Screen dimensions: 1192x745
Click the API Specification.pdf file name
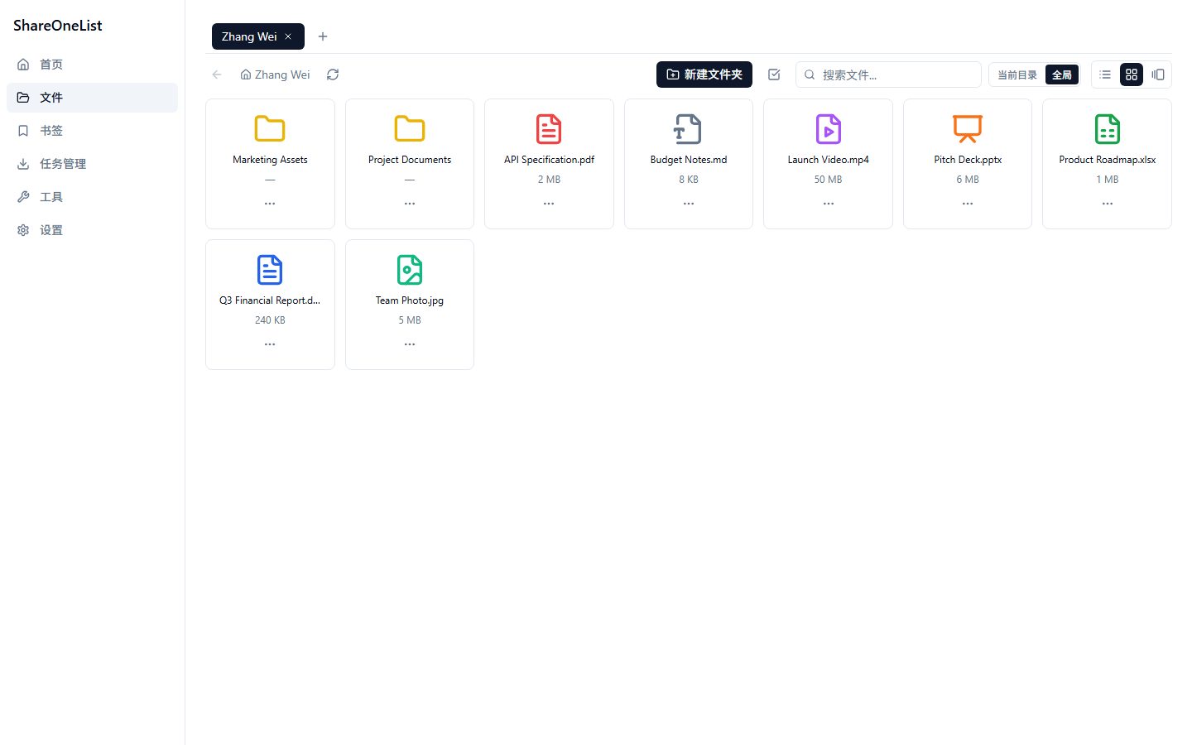pos(549,160)
